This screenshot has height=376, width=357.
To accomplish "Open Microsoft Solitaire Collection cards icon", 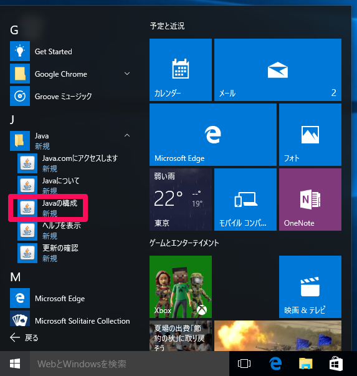I will tap(20, 319).
